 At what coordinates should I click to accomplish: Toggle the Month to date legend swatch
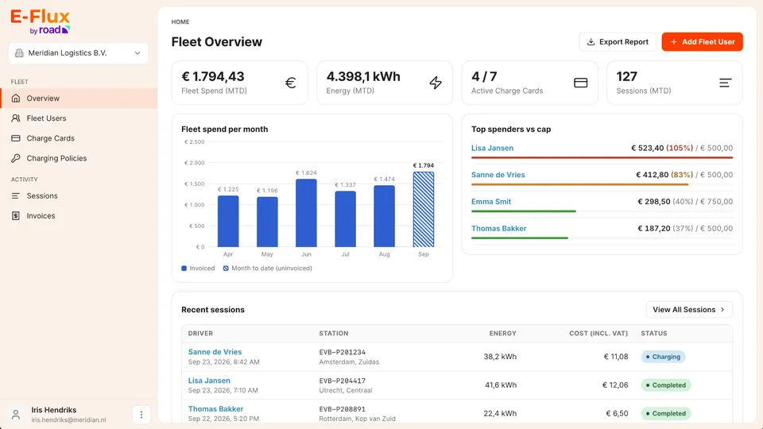[x=226, y=268]
